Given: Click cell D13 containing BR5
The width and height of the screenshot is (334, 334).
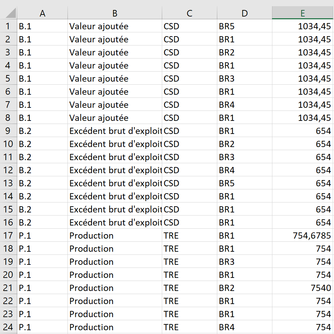Looking at the screenshot, I should (244, 183).
